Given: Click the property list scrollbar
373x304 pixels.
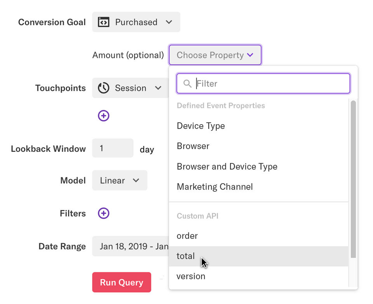Looking at the screenshot, I should click(x=353, y=179).
